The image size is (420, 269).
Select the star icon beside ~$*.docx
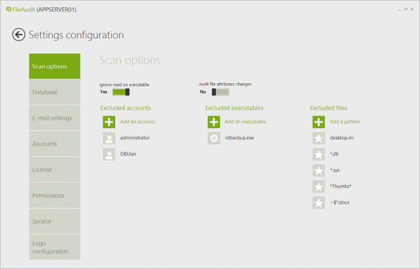[319, 202]
